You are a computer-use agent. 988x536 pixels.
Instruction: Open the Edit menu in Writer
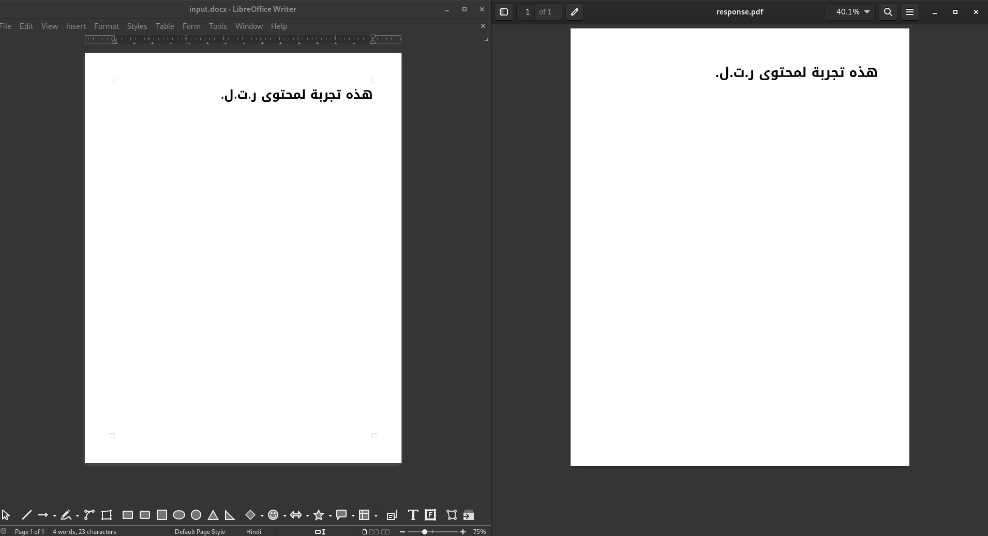[26, 26]
